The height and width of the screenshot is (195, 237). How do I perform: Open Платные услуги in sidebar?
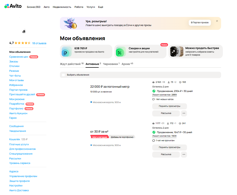(19, 144)
